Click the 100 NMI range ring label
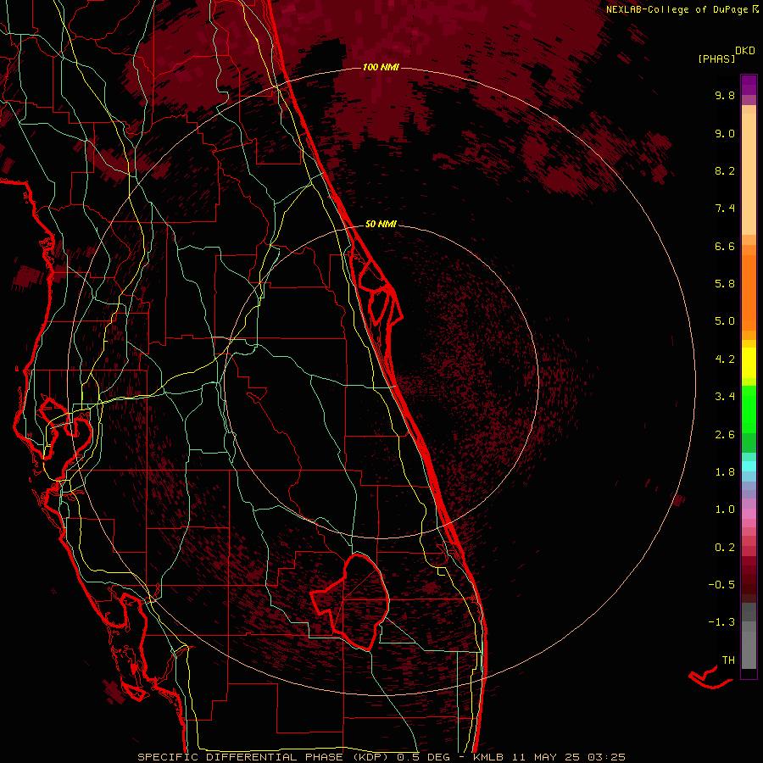This screenshot has width=763, height=763. coord(381,67)
